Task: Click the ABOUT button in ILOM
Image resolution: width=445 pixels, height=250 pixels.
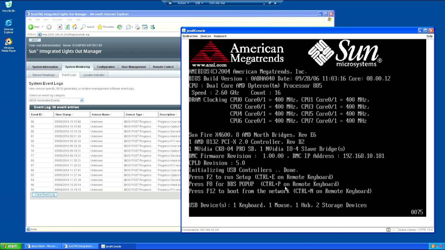Action: (35, 40)
